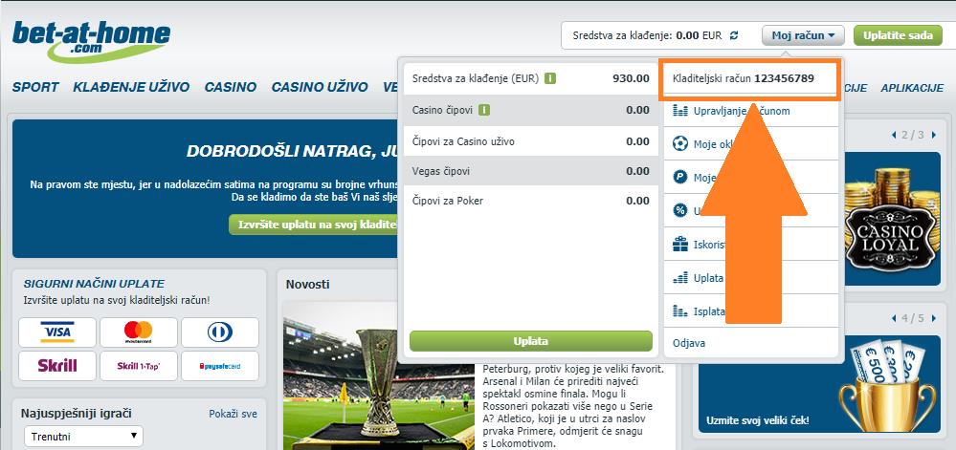Click the gift box Iskoristi icon
The height and width of the screenshot is (450, 956).
[x=679, y=245]
